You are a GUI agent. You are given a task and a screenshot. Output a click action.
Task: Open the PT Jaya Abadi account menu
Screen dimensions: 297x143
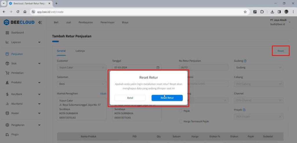(x=281, y=22)
